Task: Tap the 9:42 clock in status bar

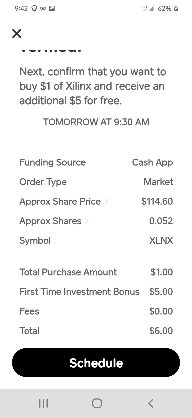Action: click(x=21, y=9)
